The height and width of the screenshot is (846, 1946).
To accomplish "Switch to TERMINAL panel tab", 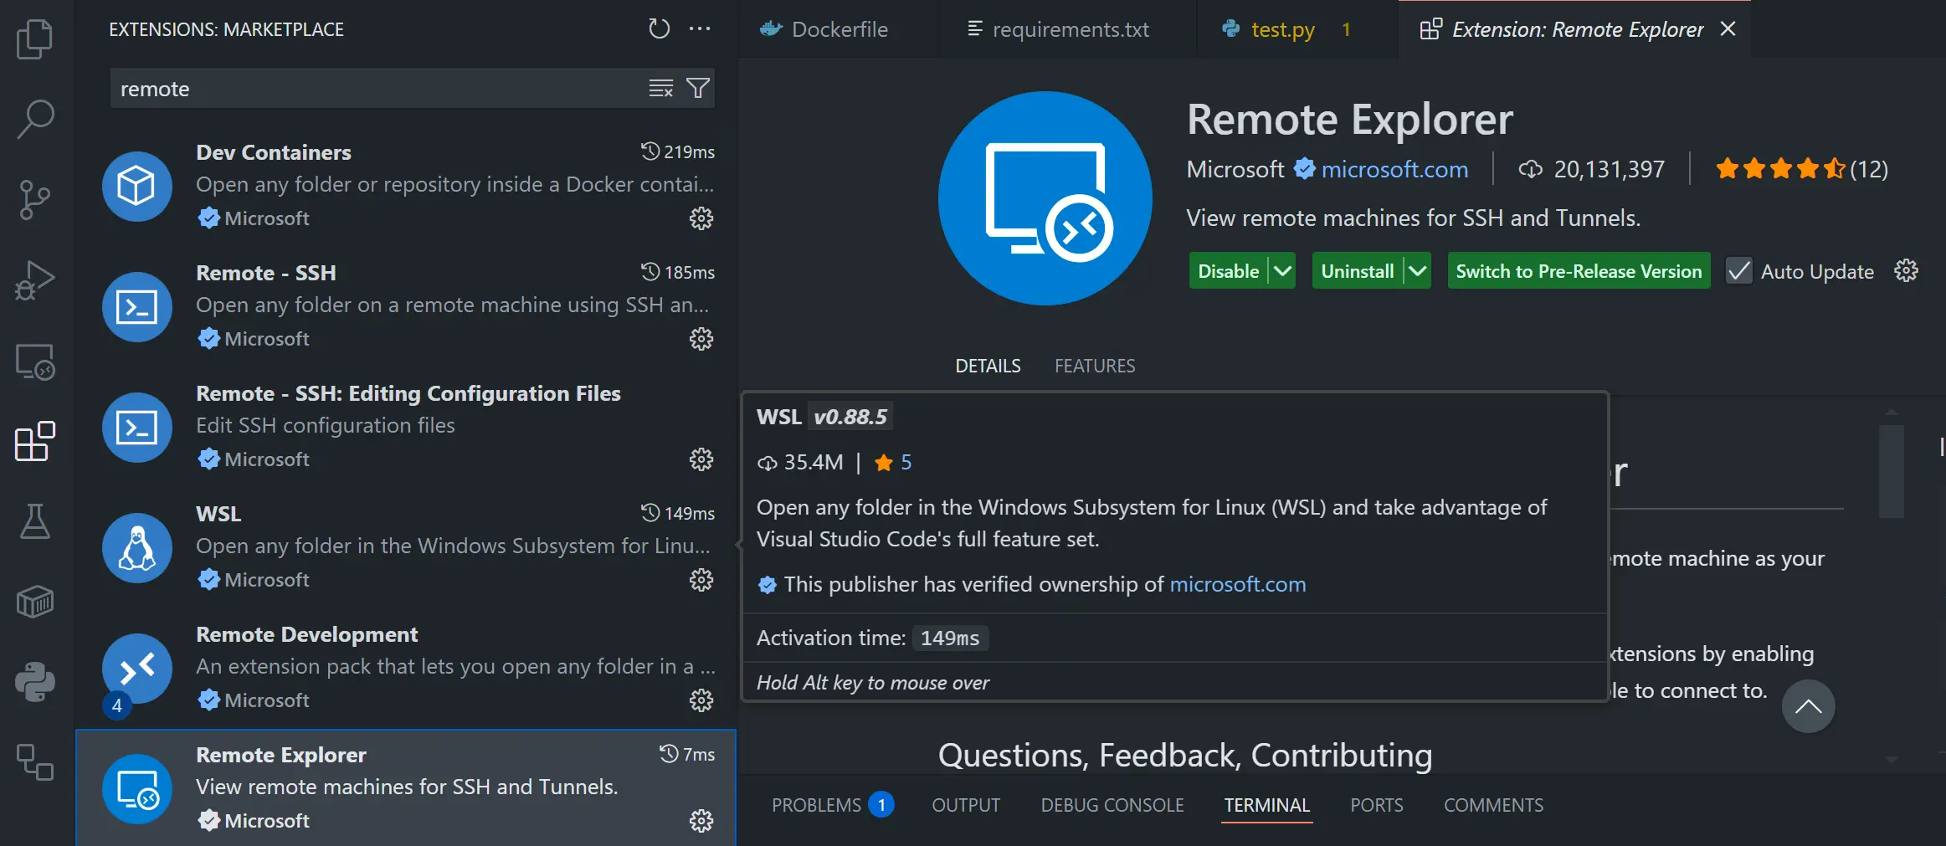I will tap(1266, 805).
